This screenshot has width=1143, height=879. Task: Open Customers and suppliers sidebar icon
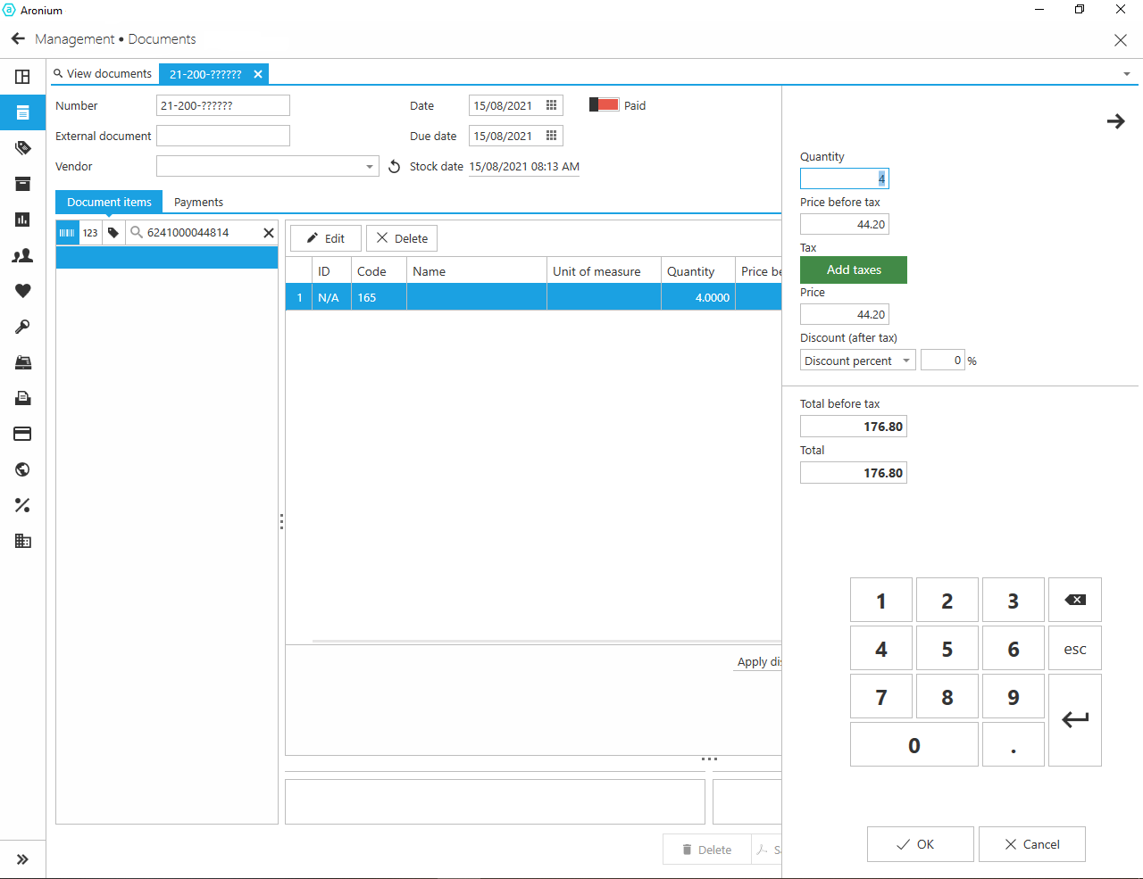pos(23,255)
